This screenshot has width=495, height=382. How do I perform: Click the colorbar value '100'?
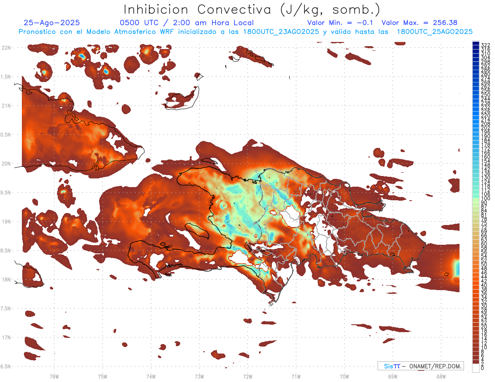(486, 199)
